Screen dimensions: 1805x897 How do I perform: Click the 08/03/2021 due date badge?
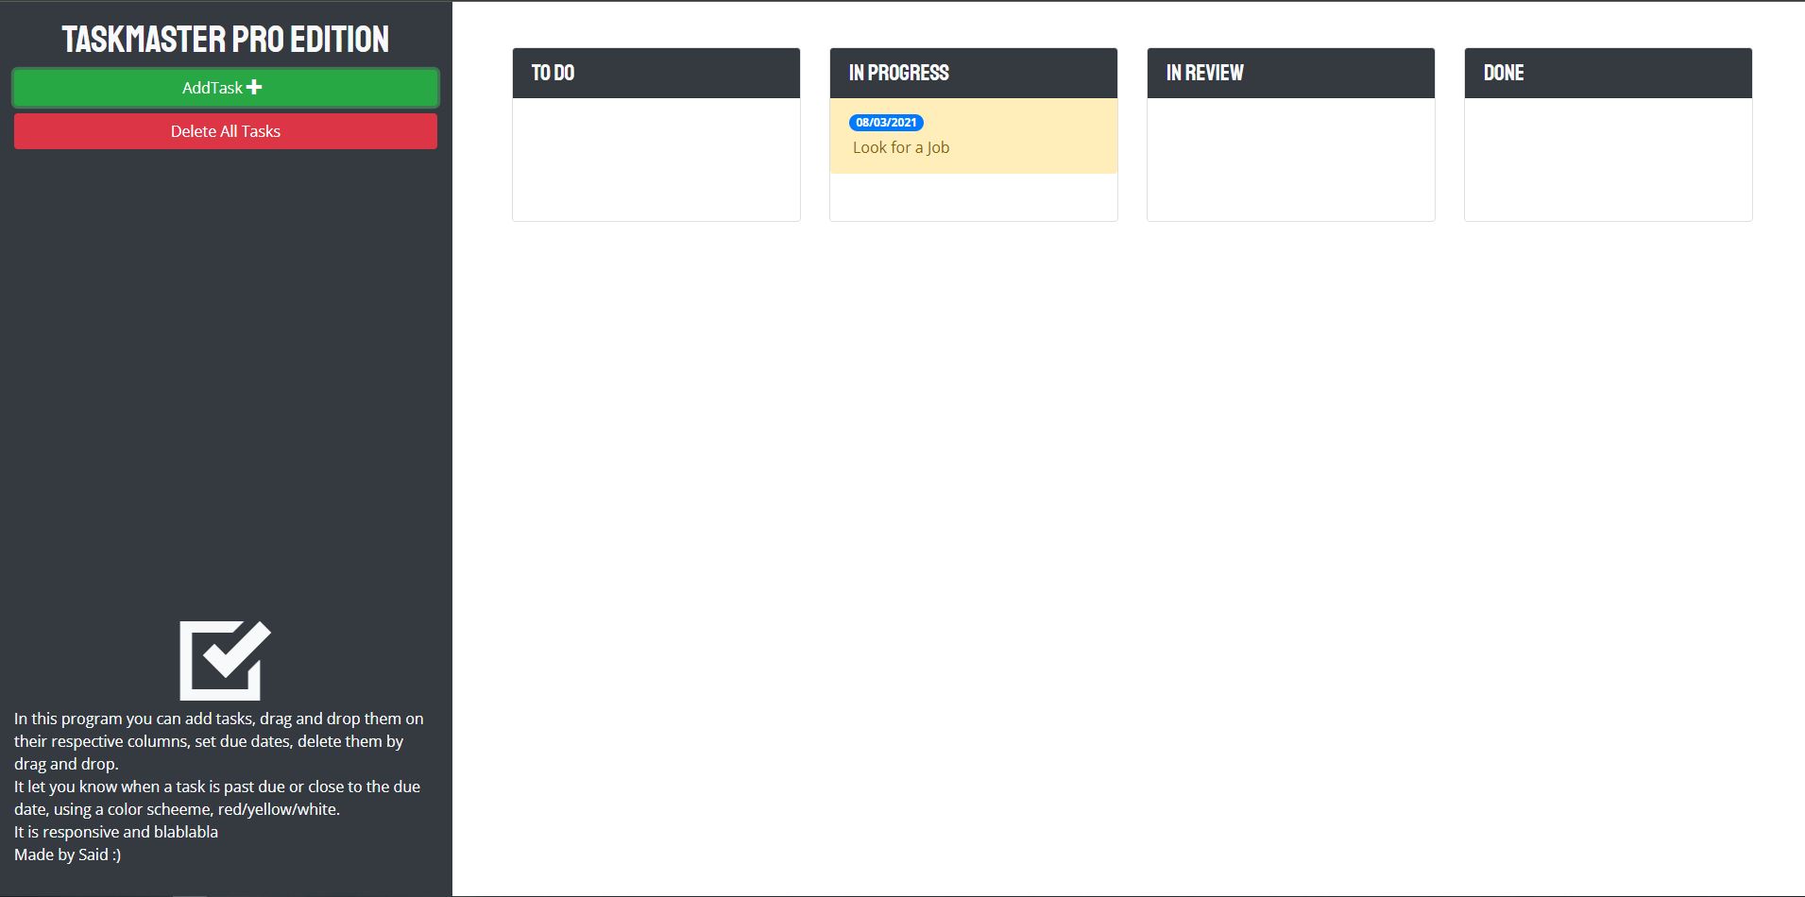[886, 123]
